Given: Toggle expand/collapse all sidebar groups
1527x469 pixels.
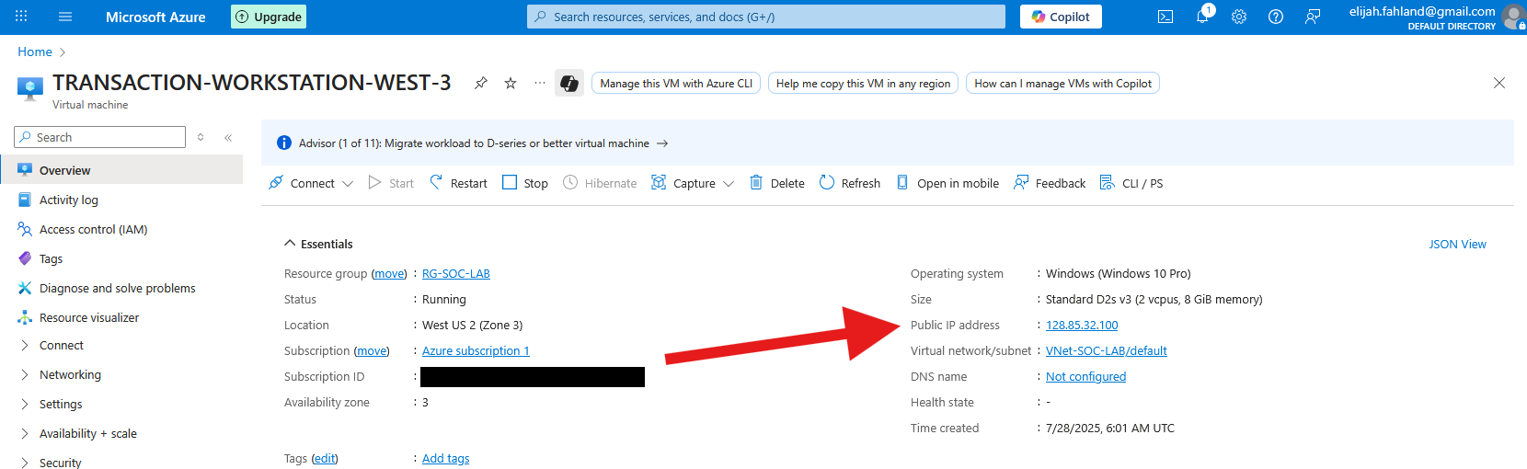Looking at the screenshot, I should [x=201, y=137].
